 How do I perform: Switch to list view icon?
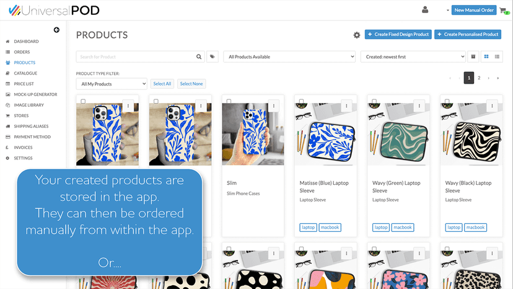[x=497, y=56]
